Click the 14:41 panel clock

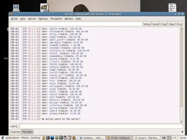183,138
